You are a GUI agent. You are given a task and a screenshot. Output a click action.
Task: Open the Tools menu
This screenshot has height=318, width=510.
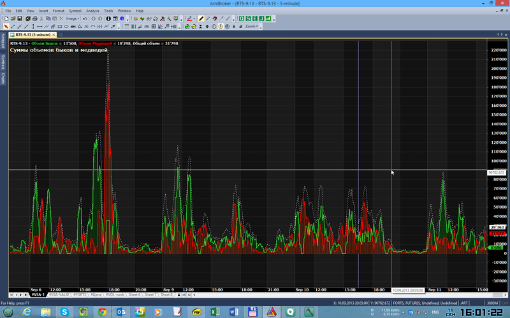tap(108, 11)
